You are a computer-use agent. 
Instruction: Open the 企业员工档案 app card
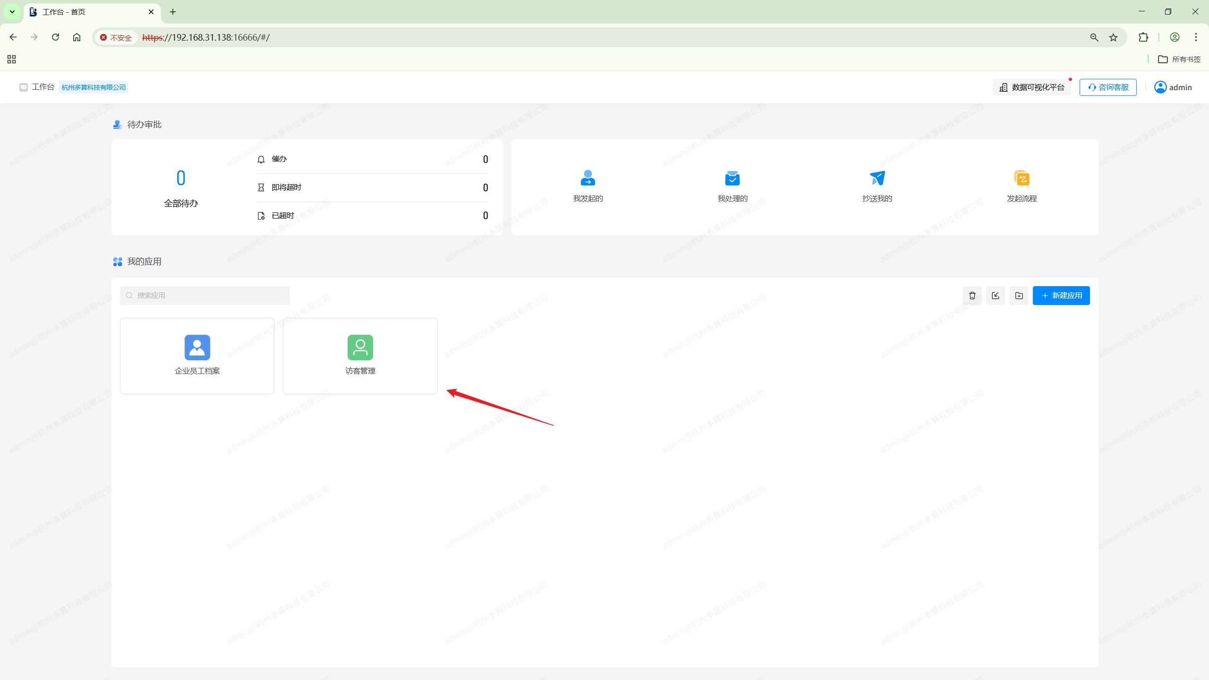(197, 356)
